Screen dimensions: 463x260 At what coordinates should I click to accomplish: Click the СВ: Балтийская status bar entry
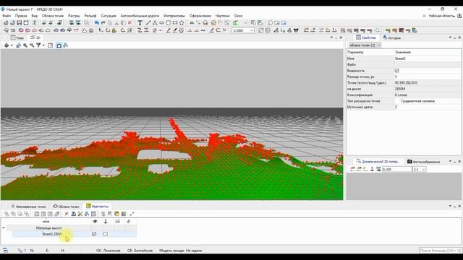[140, 251]
